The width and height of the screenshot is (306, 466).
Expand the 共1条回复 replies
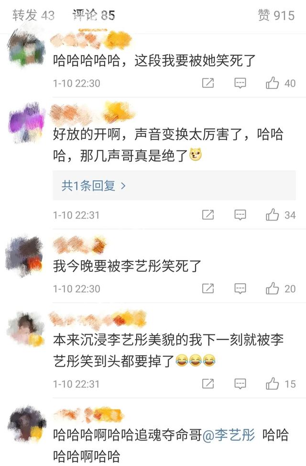174,186
